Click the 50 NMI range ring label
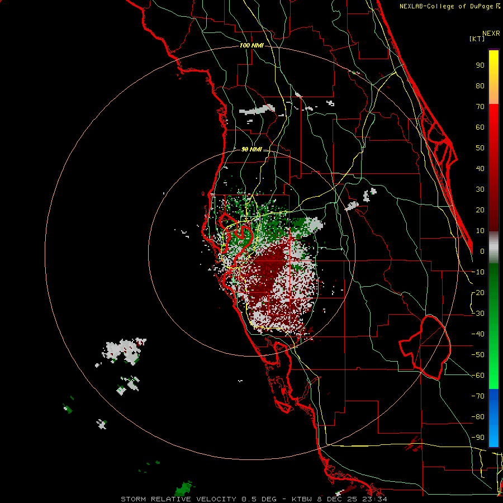503x503 pixels. click(251, 149)
